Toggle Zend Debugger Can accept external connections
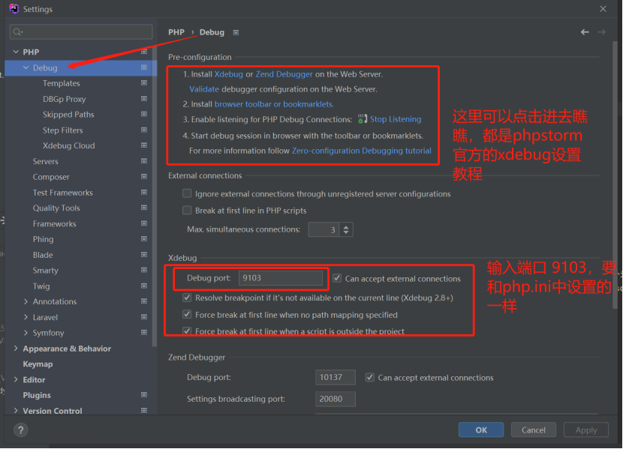The image size is (623, 449). pos(370,377)
